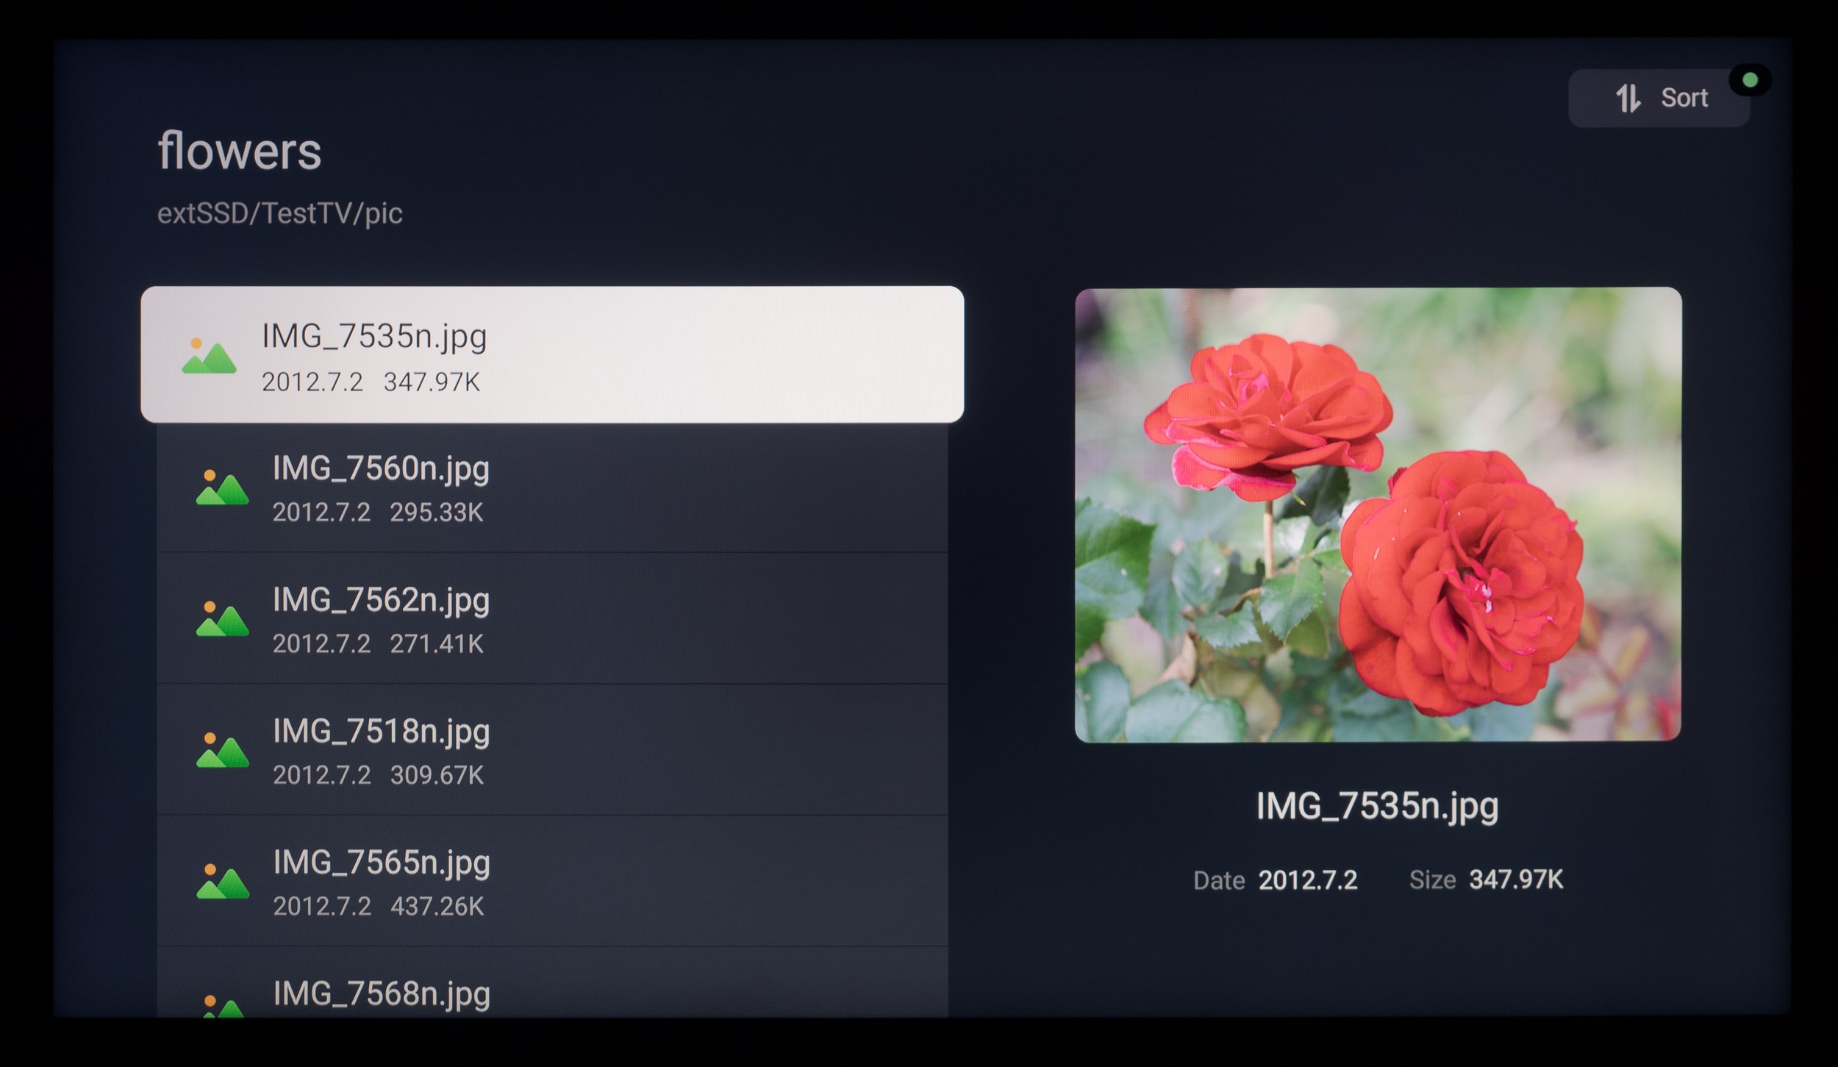Select IMG_7535n.jpg filename in the list

click(x=374, y=337)
